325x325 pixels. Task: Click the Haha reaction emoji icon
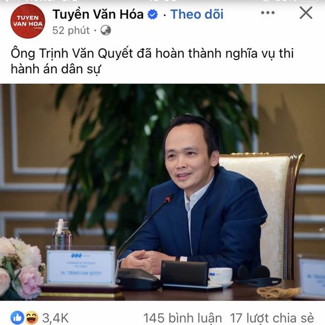[32, 317]
